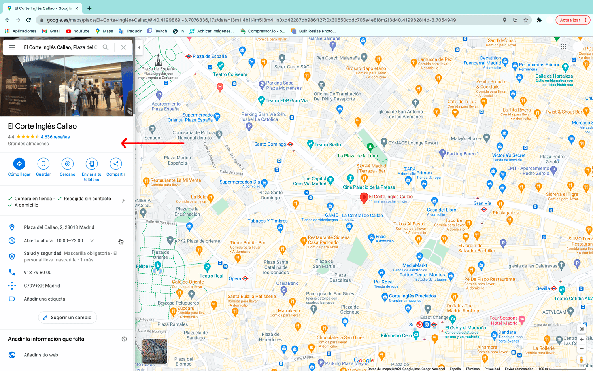
Task: Open the Google apps grid
Action: tap(563, 47)
